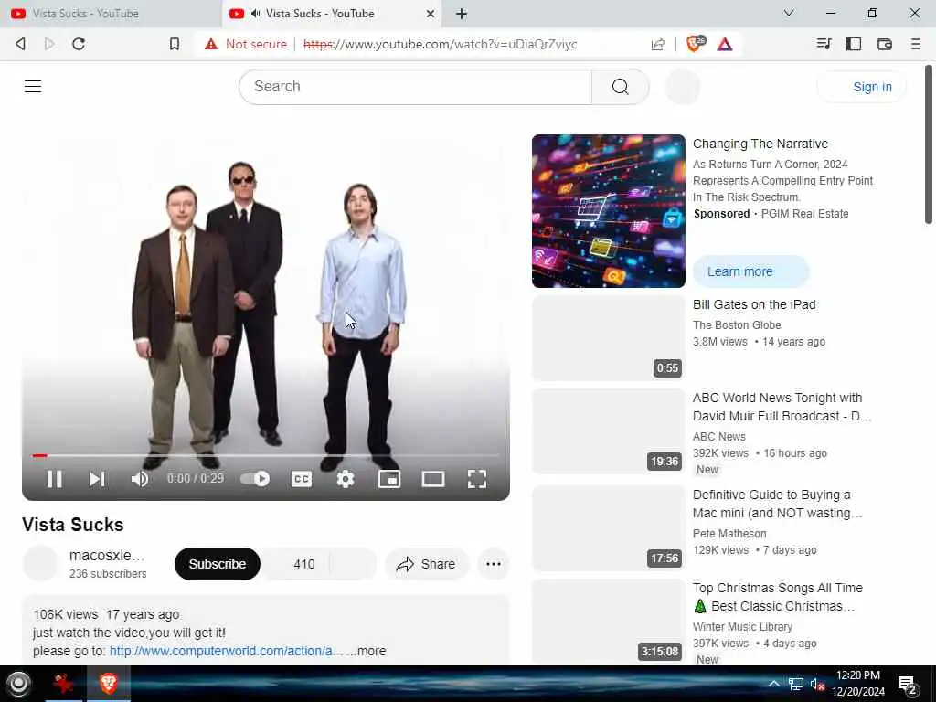
Task: Open Definitive Guide to Buying Mac mini
Action: [x=777, y=504]
